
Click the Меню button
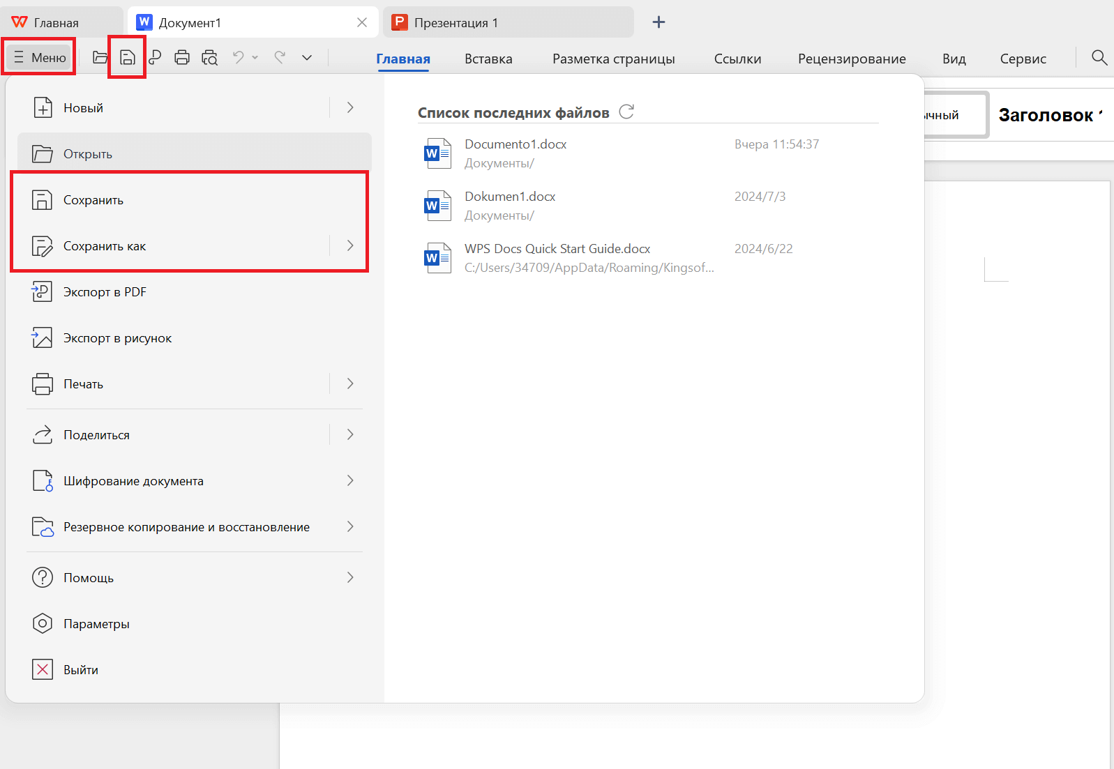[x=40, y=58]
